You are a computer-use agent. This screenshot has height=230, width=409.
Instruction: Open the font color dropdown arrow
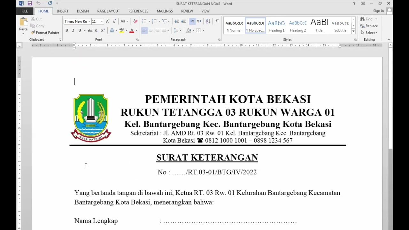[136, 31]
